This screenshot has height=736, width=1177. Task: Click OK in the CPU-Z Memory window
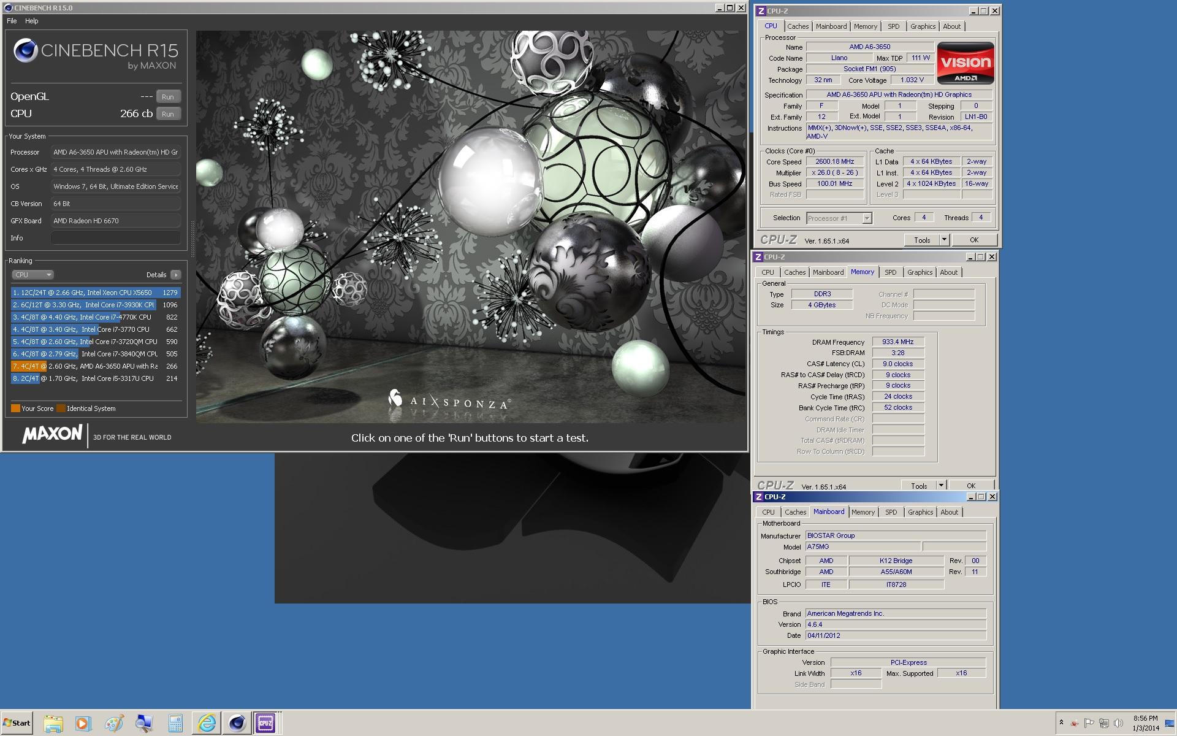point(970,486)
